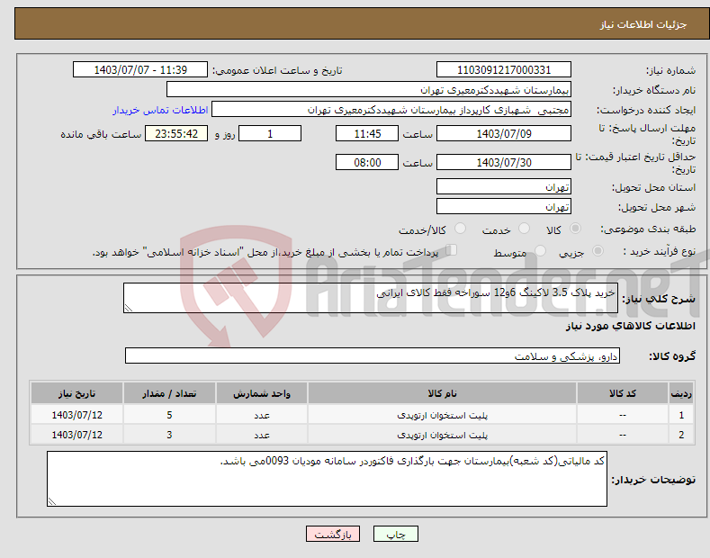Select the متوسط purchase type radio
Screen dimensions: 710x558
540,250
